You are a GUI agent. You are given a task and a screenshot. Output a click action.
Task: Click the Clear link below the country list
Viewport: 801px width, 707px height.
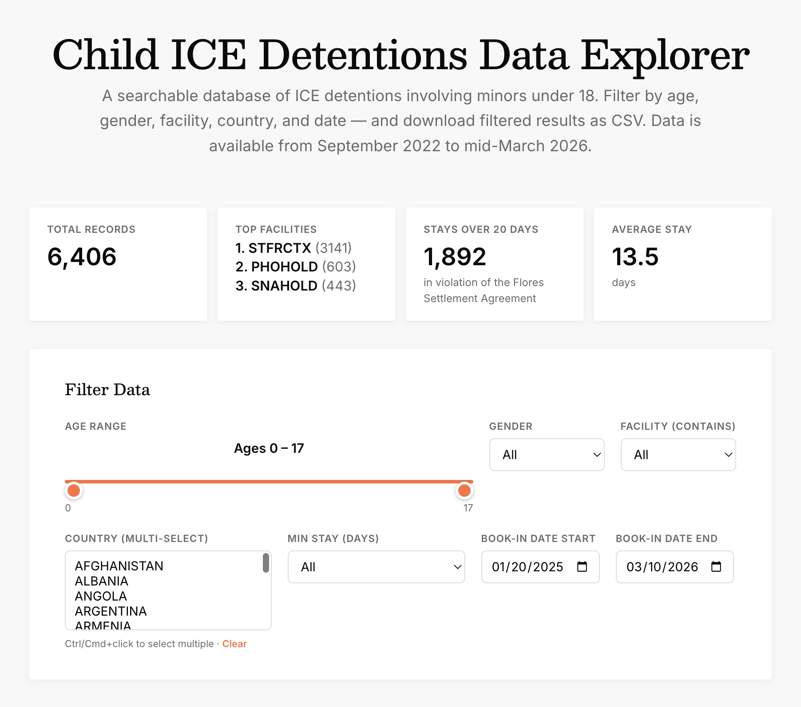(234, 643)
